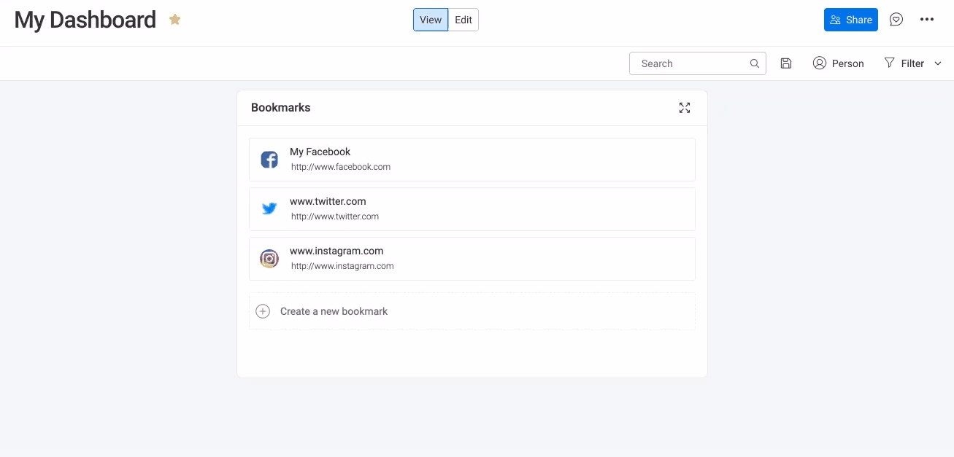Screen dimensions: 954x457
Task: Expand the Bookmarks widget to fullscreen
Action: pos(685,108)
